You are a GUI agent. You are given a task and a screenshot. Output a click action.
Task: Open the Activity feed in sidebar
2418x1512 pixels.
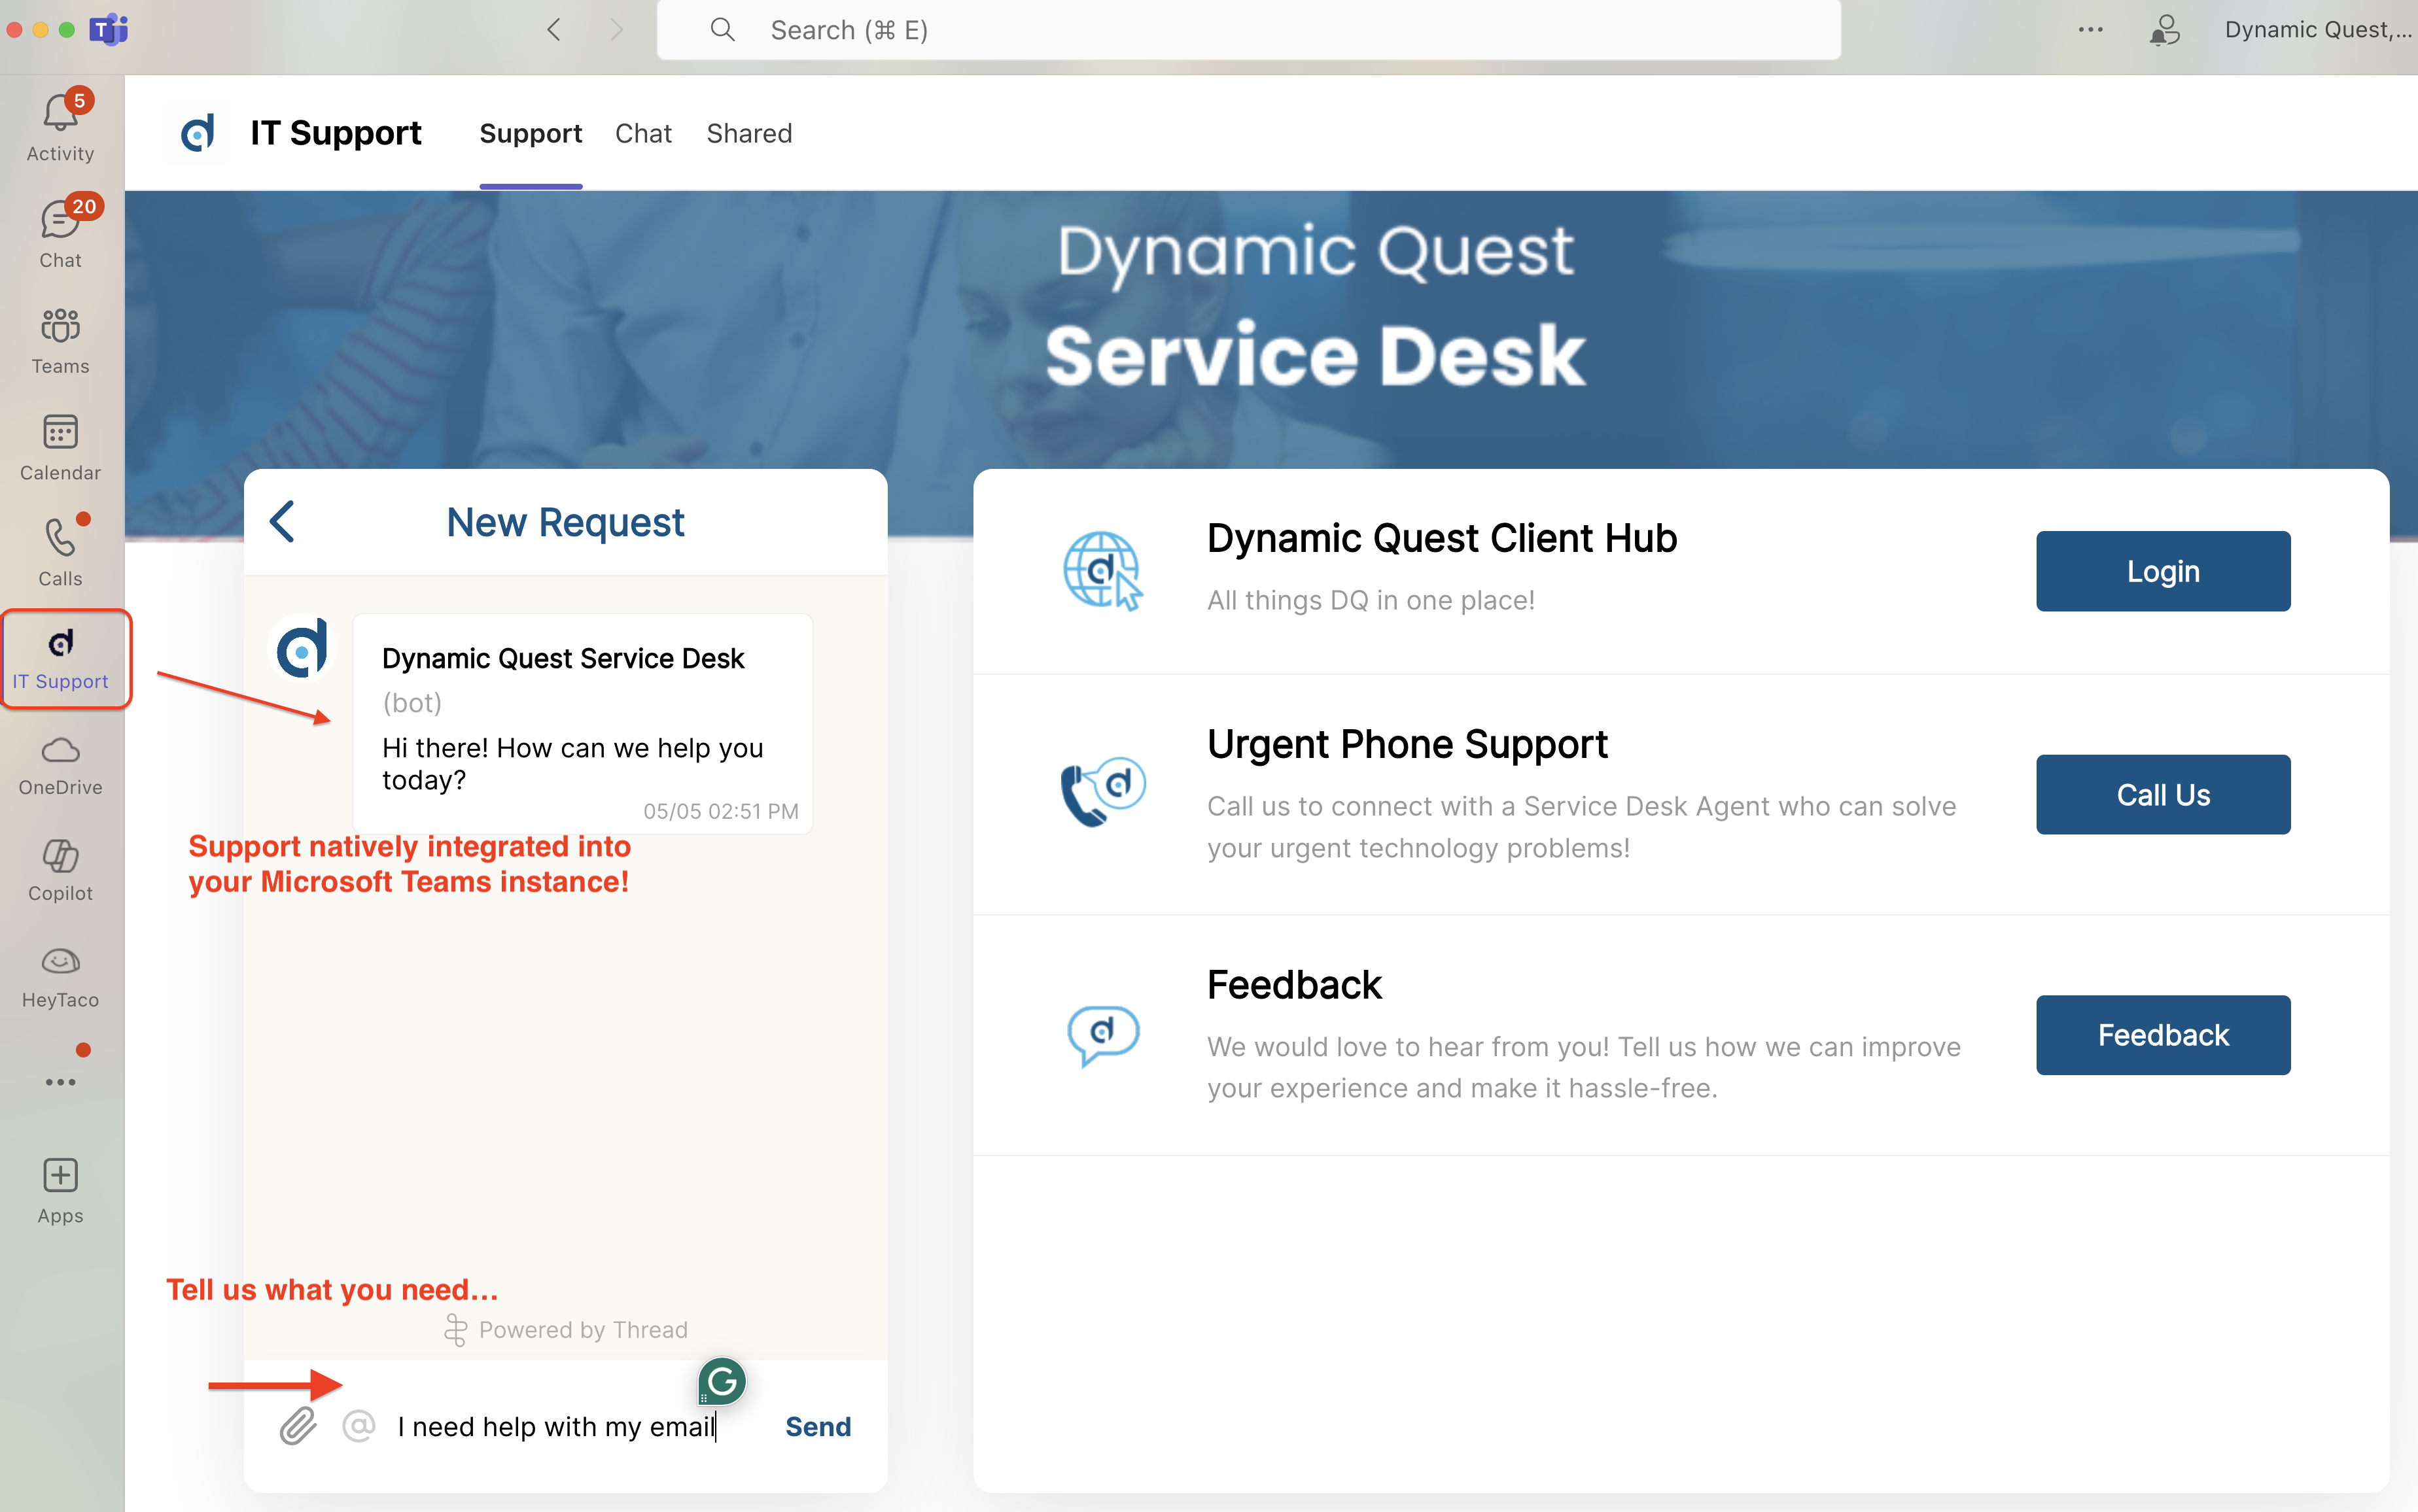click(x=60, y=127)
